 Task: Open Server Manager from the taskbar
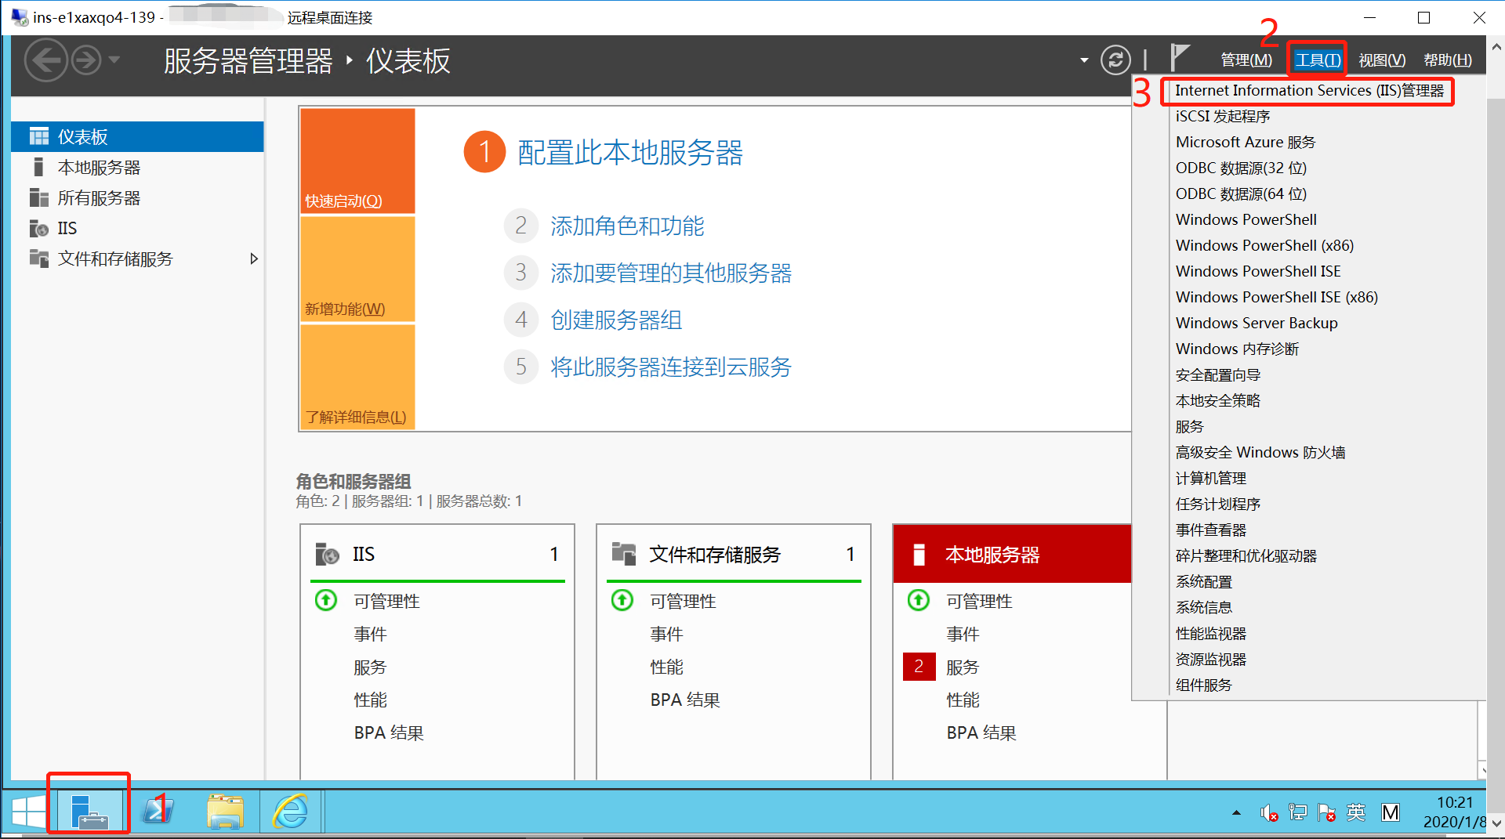(x=89, y=812)
